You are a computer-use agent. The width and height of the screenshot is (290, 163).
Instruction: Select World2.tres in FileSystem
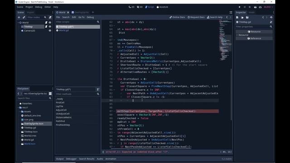click(30, 136)
